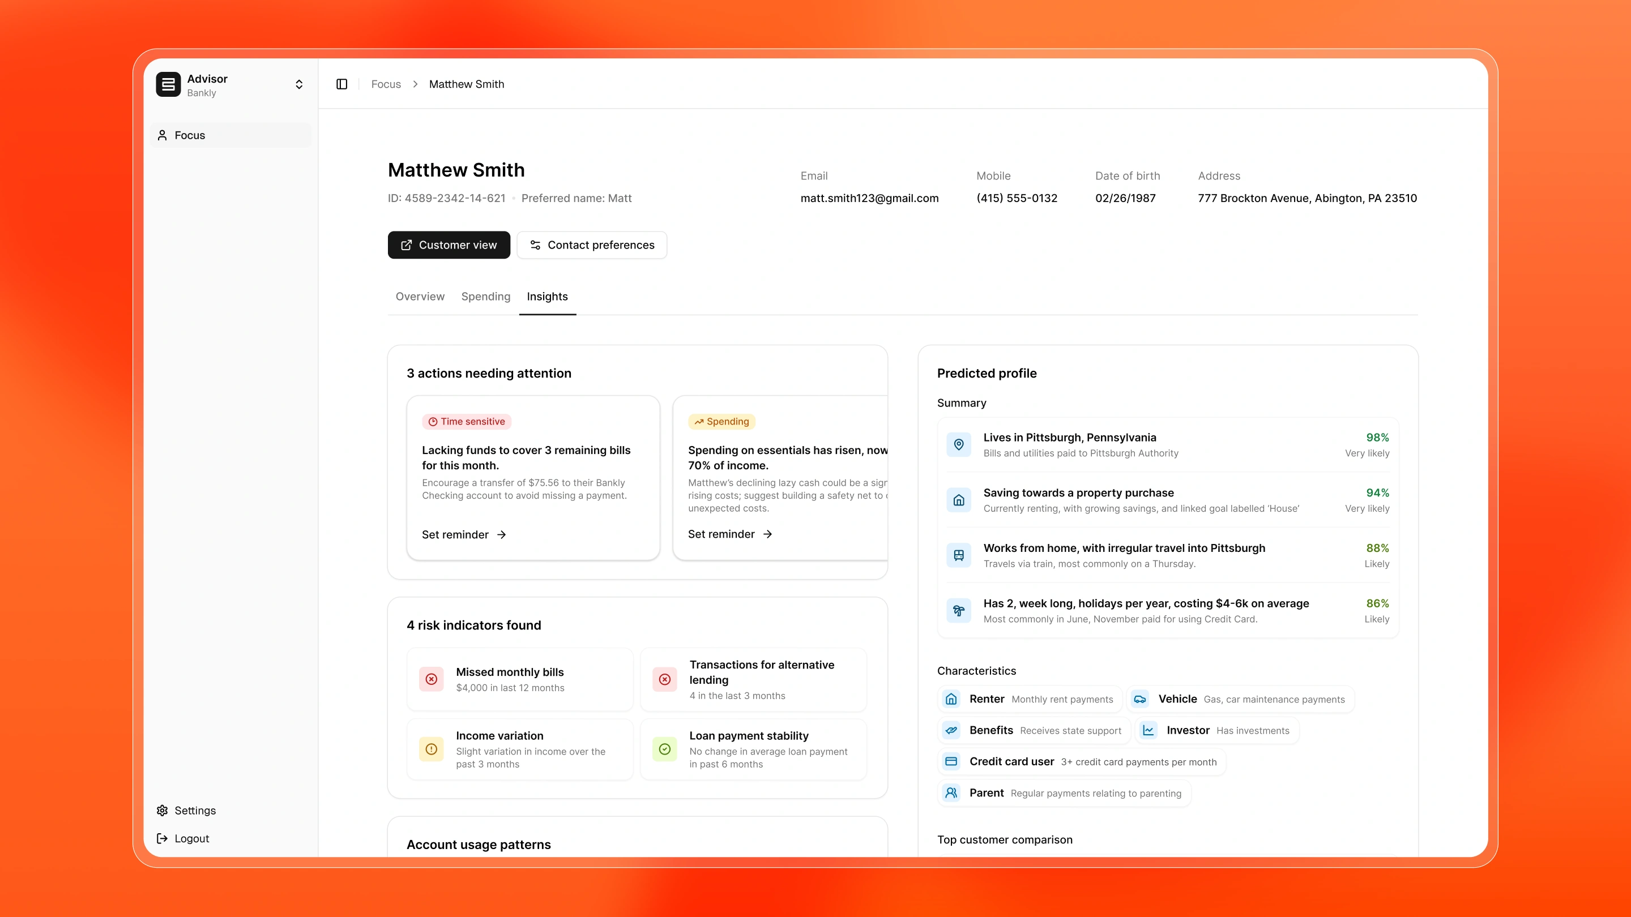This screenshot has width=1631, height=917.
Task: Click the yellow warning icon for Income variation
Action: tap(431, 749)
